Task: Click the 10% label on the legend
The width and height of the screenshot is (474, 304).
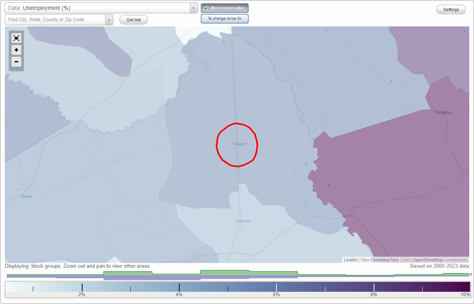Action: point(465,295)
